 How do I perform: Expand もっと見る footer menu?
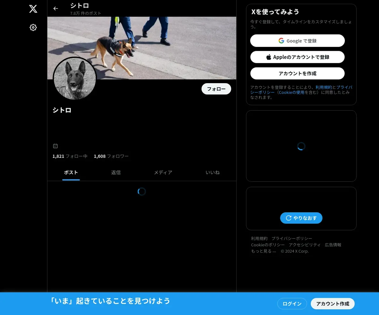pos(264,251)
